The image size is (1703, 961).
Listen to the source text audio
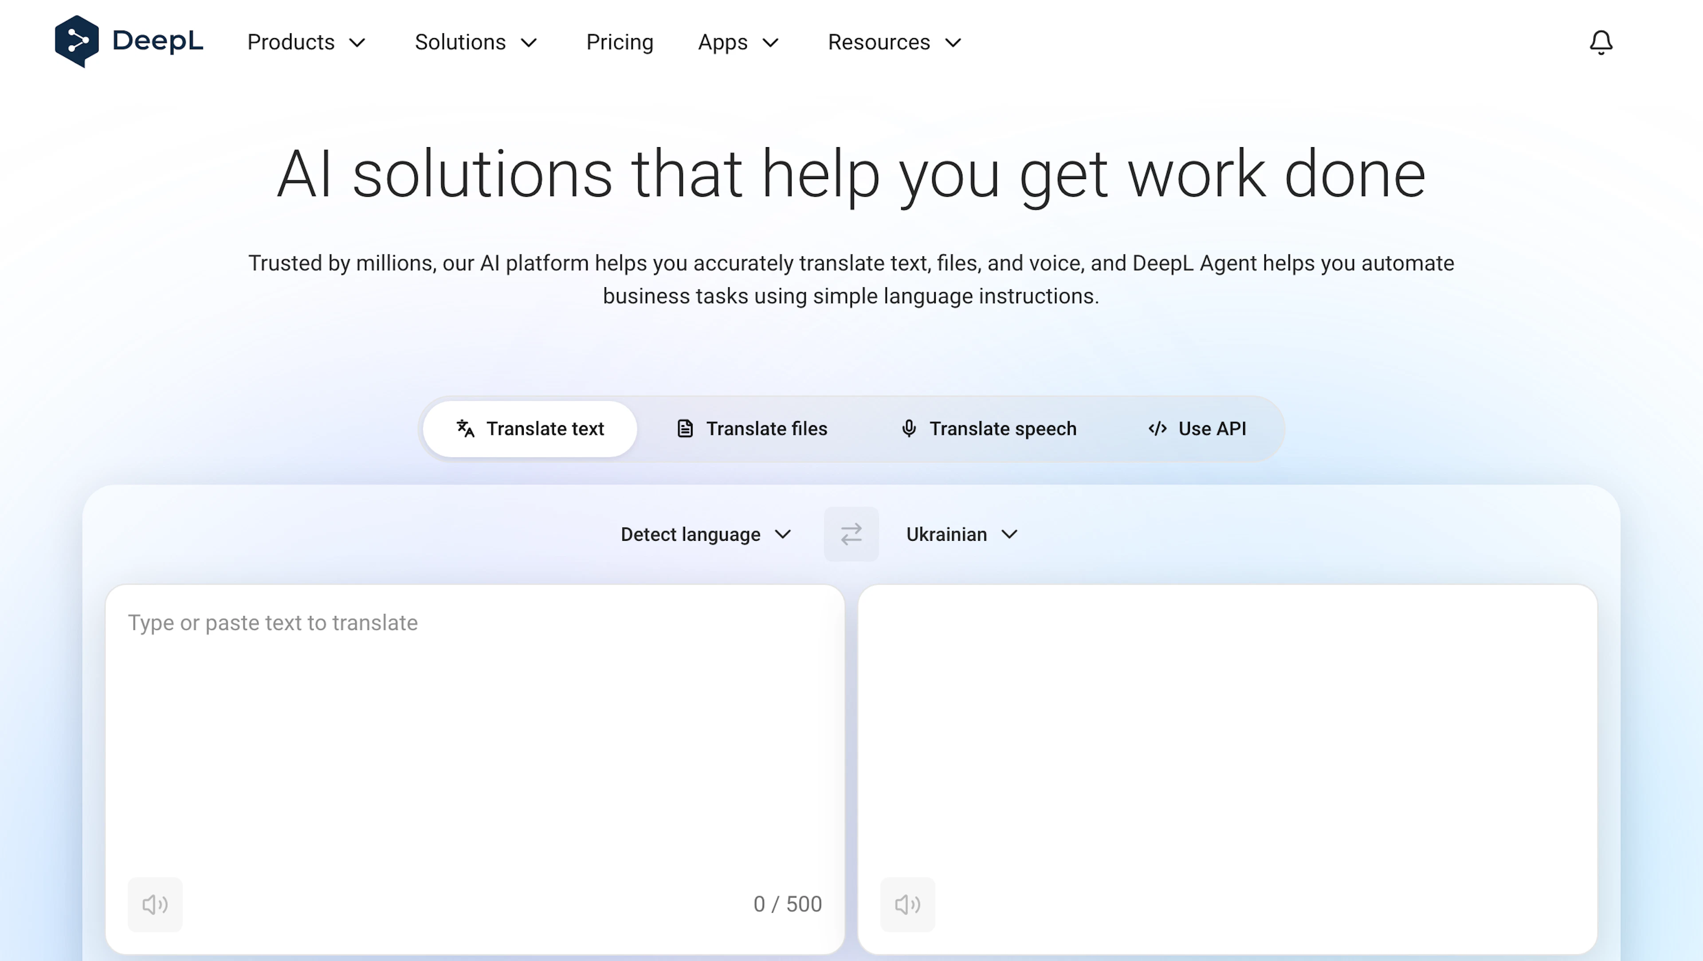pyautogui.click(x=155, y=904)
